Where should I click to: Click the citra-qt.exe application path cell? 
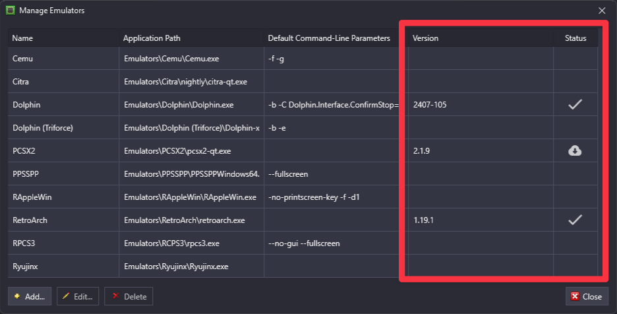(x=191, y=82)
